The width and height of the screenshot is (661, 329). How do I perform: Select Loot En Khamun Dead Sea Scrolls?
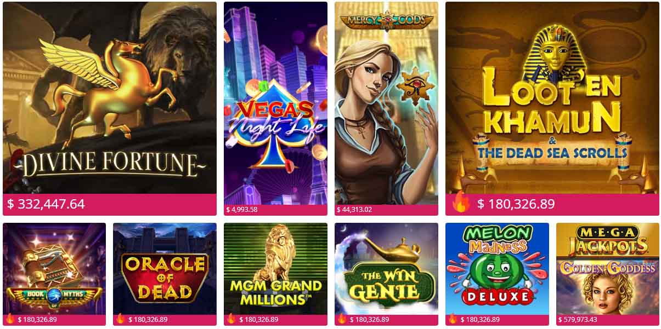coord(552,98)
